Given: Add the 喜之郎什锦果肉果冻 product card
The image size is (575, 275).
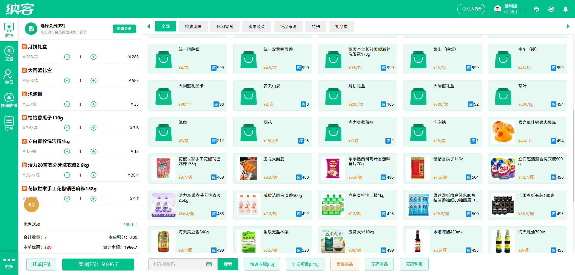Looking at the screenshot, I should pyautogui.click(x=527, y=132).
